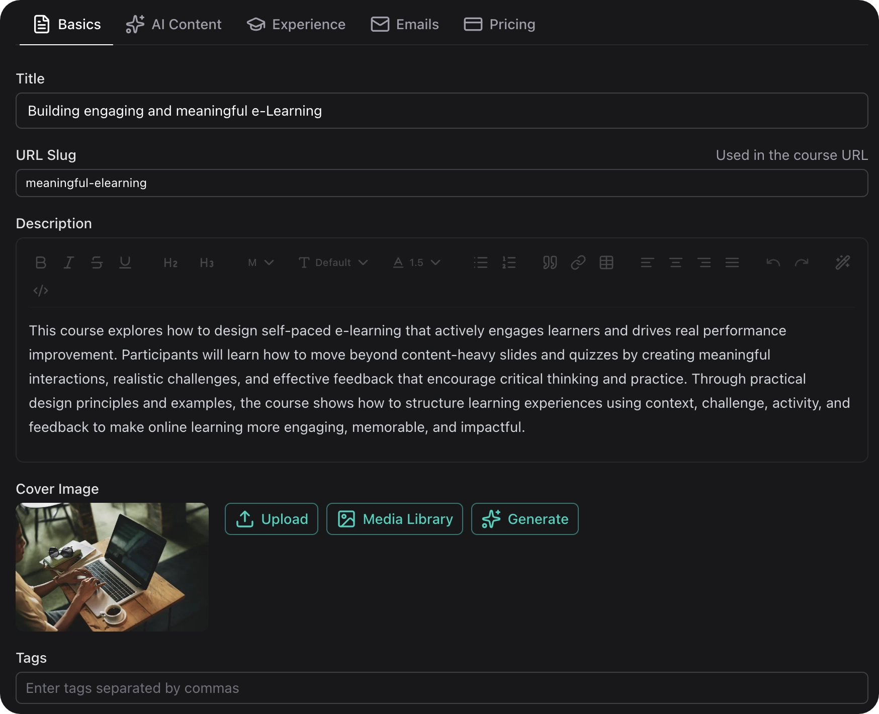This screenshot has height=714, width=879.
Task: Open the text size dropdown
Action: [260, 262]
